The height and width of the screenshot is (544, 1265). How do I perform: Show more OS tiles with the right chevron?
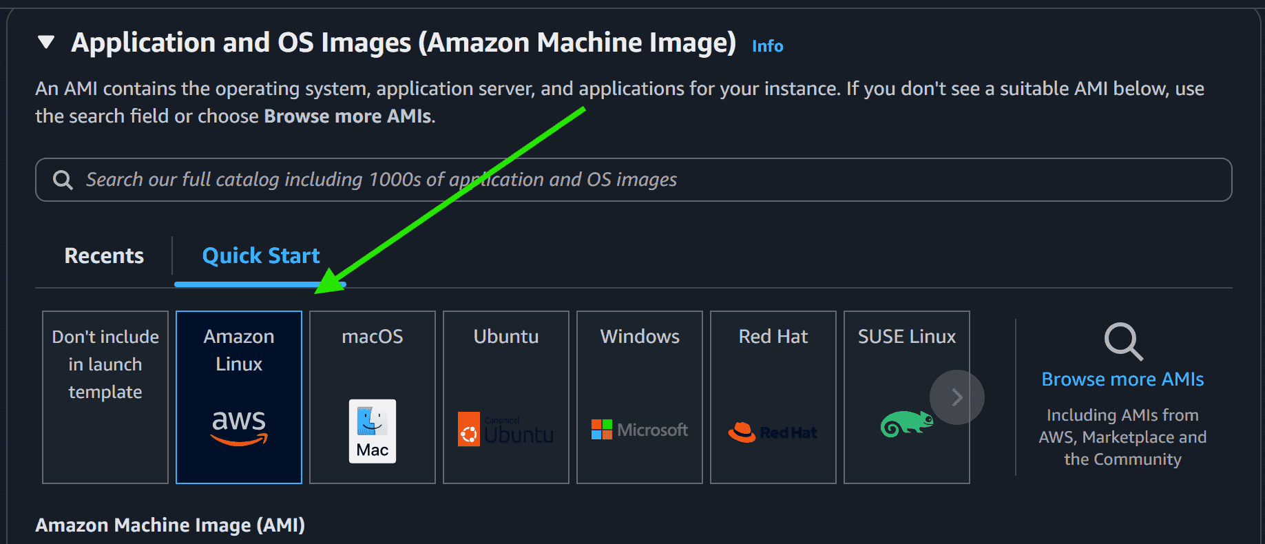(x=956, y=397)
